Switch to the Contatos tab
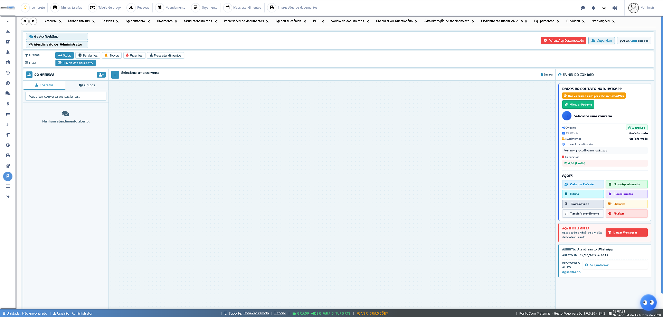This screenshot has width=663, height=317. [44, 85]
